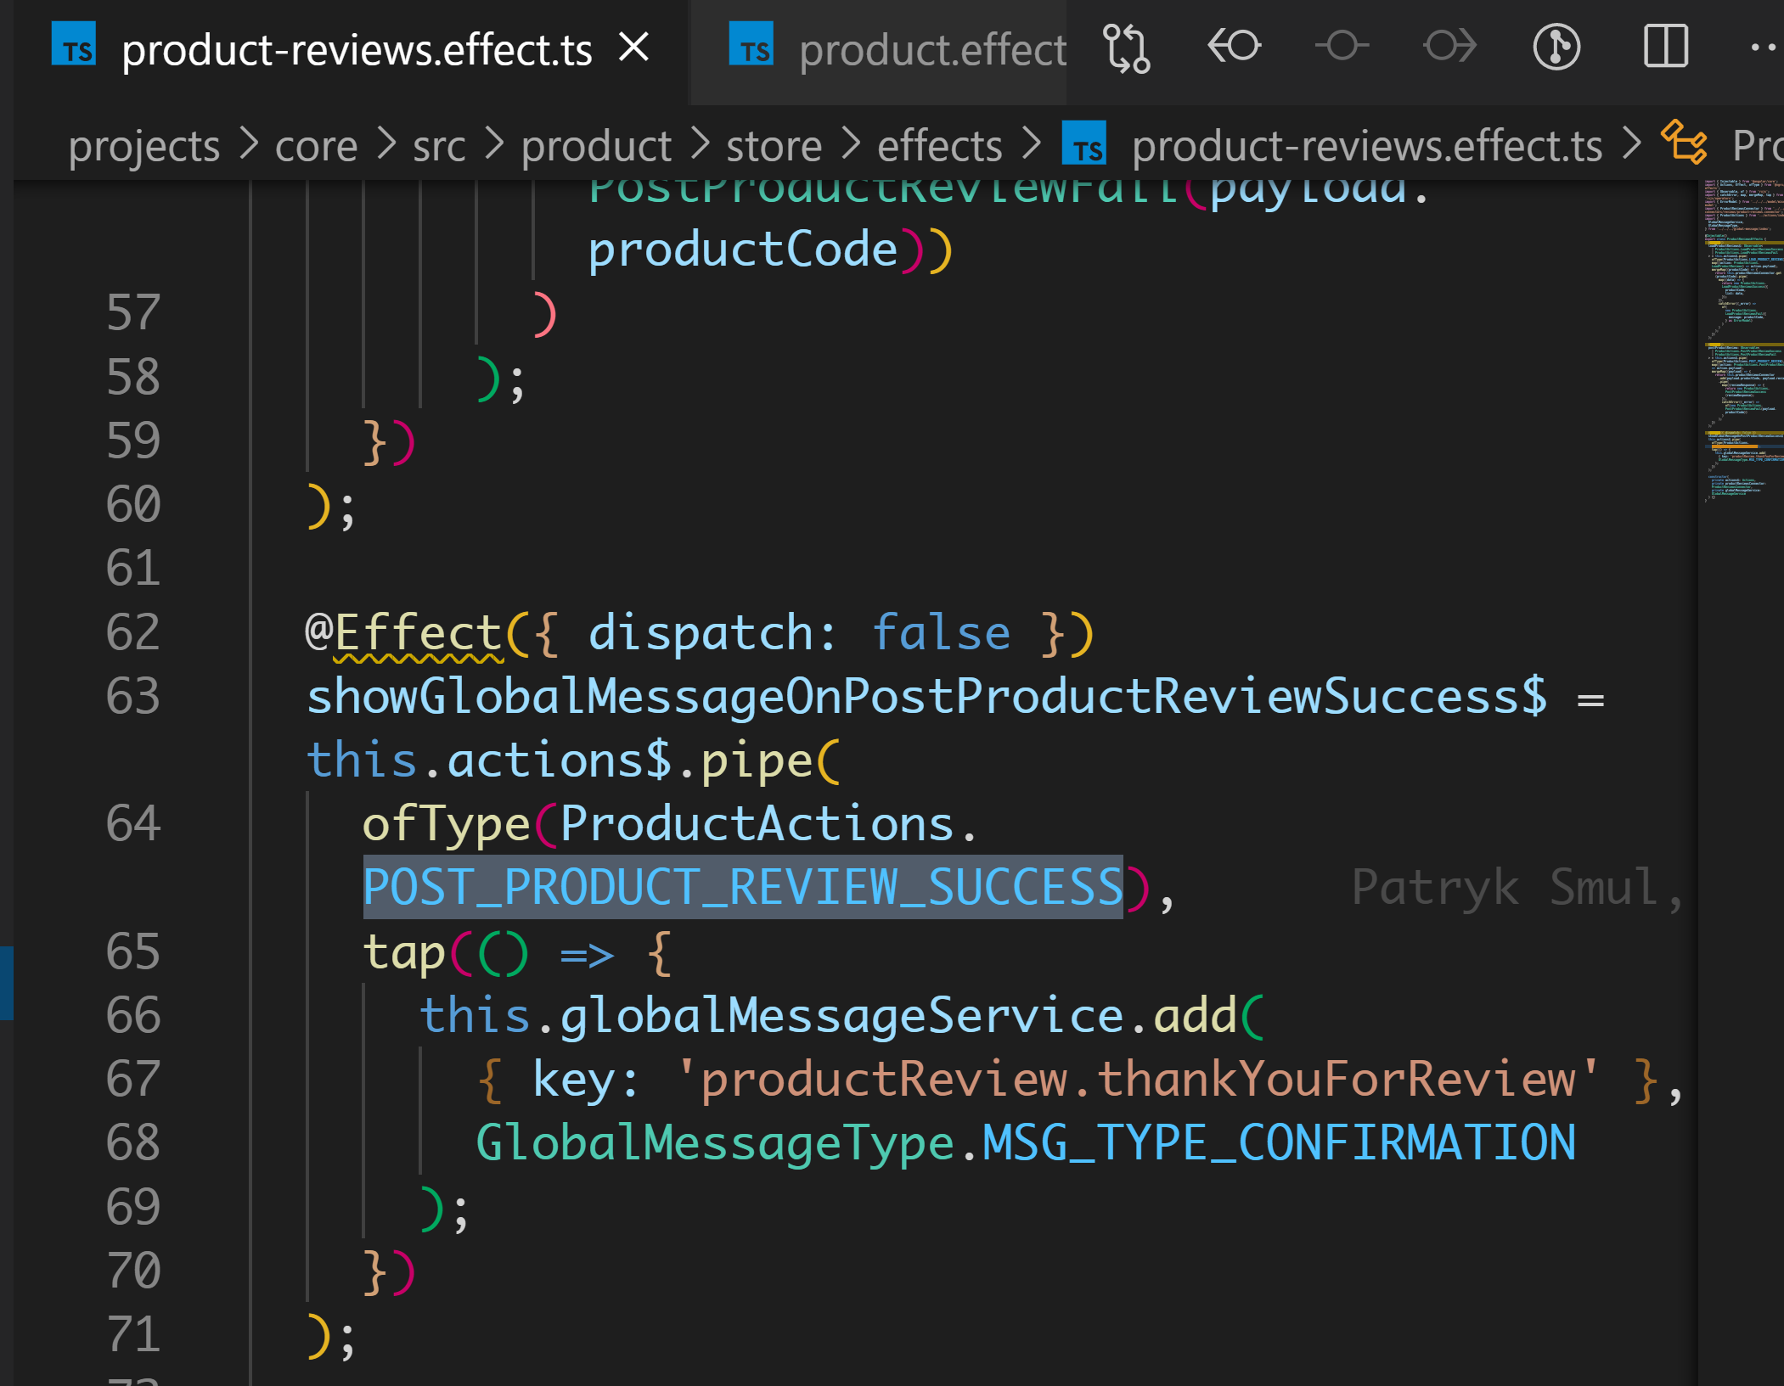Screen dimensions: 1784x1386
Task: Click the highlighted POST_PRODUCT_REVIEW_SUCCESS text
Action: coord(742,888)
